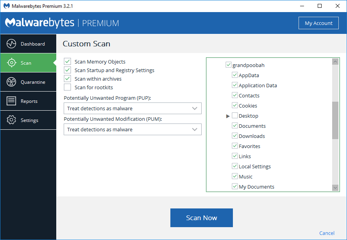Click scroll up arrow in folder tree
The height and width of the screenshot is (240, 347).
click(335, 62)
